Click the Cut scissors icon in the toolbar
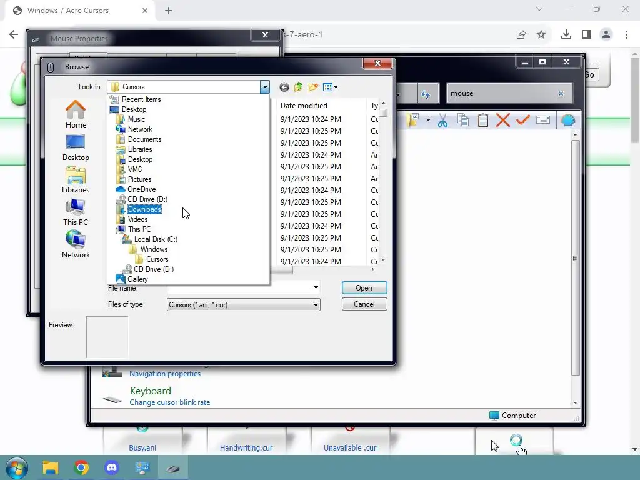 pos(443,121)
